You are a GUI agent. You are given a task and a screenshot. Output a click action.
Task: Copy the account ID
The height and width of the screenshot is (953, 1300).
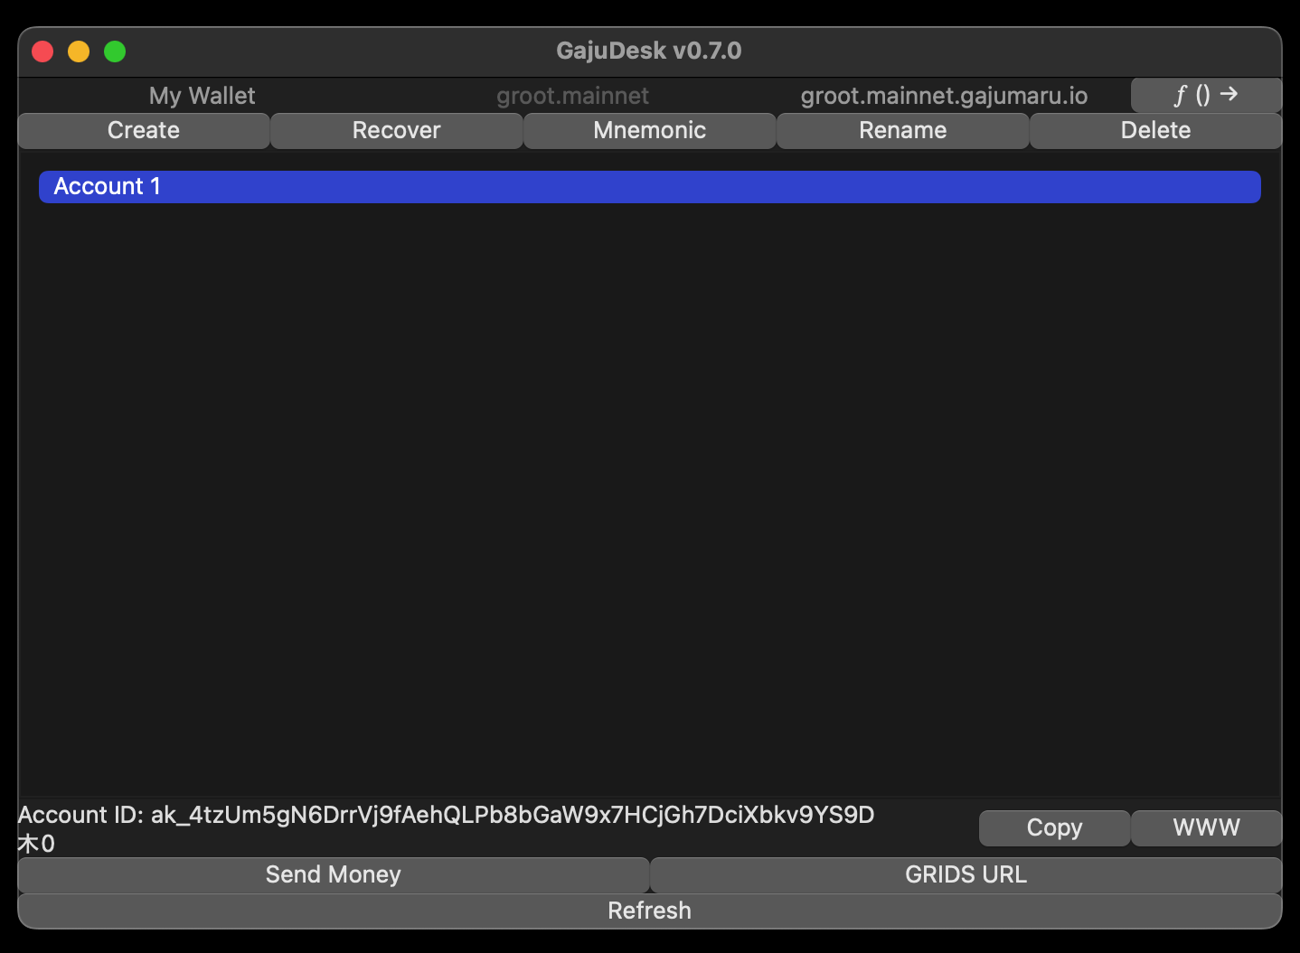pyautogui.click(x=1054, y=827)
